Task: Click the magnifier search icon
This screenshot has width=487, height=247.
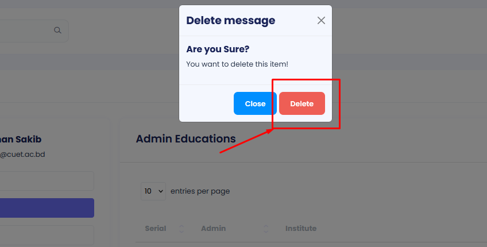Action: 57,30
